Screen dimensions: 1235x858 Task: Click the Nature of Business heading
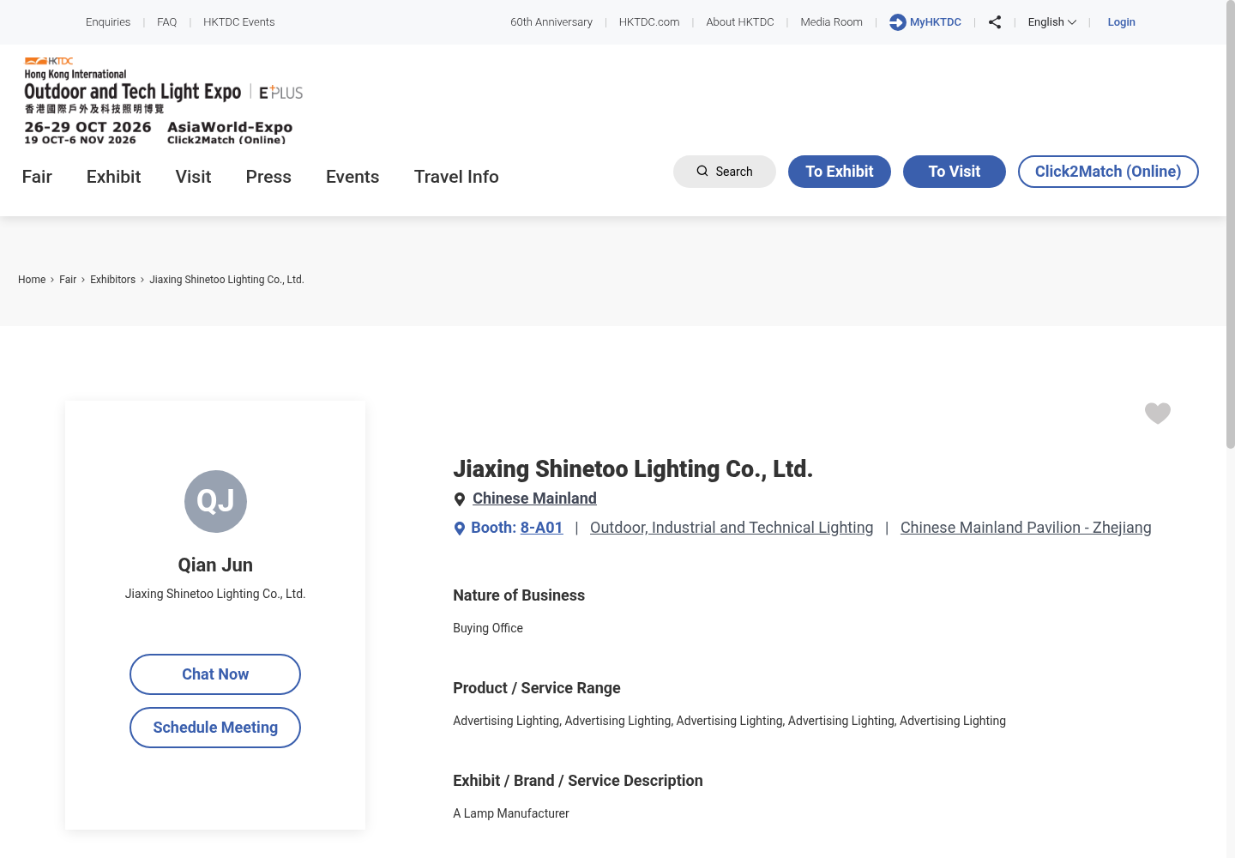tap(519, 595)
